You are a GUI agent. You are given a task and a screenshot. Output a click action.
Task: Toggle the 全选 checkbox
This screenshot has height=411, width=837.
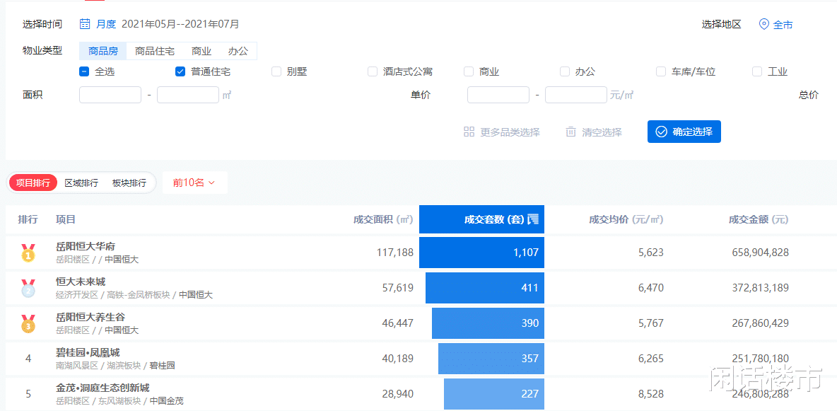84,71
